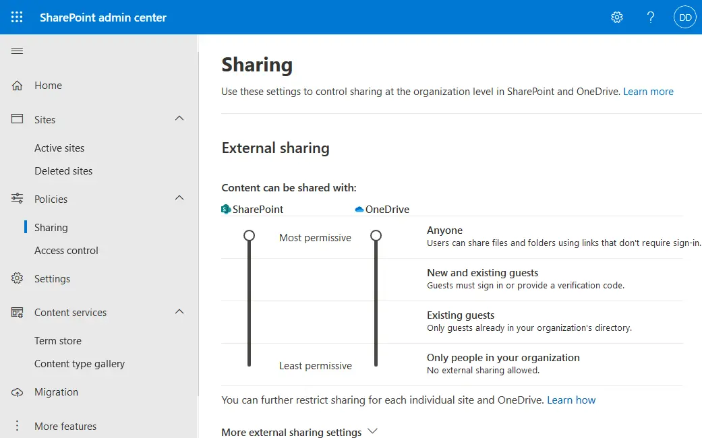Click the Content services label
Viewport: 702px width, 438px height.
(x=71, y=312)
